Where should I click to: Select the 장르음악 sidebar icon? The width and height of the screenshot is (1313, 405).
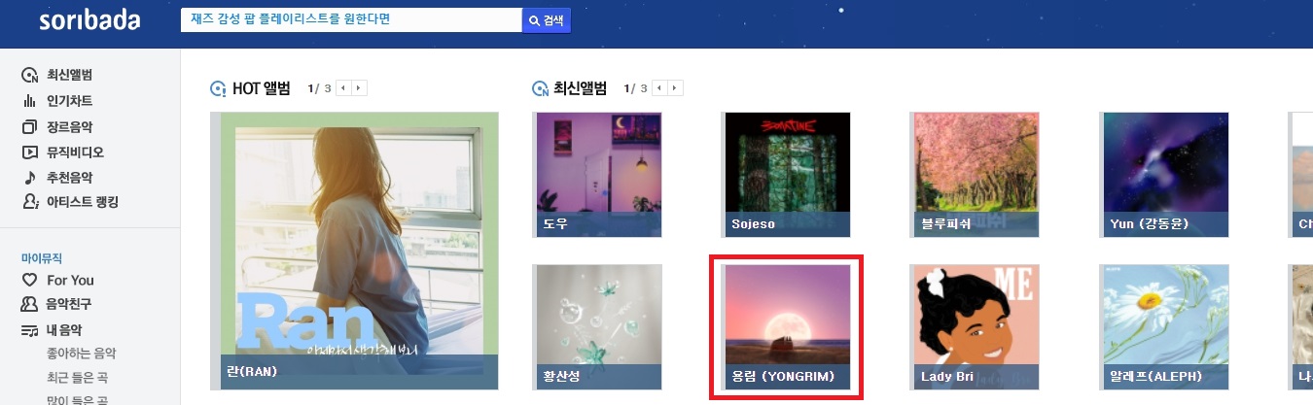[x=29, y=126]
